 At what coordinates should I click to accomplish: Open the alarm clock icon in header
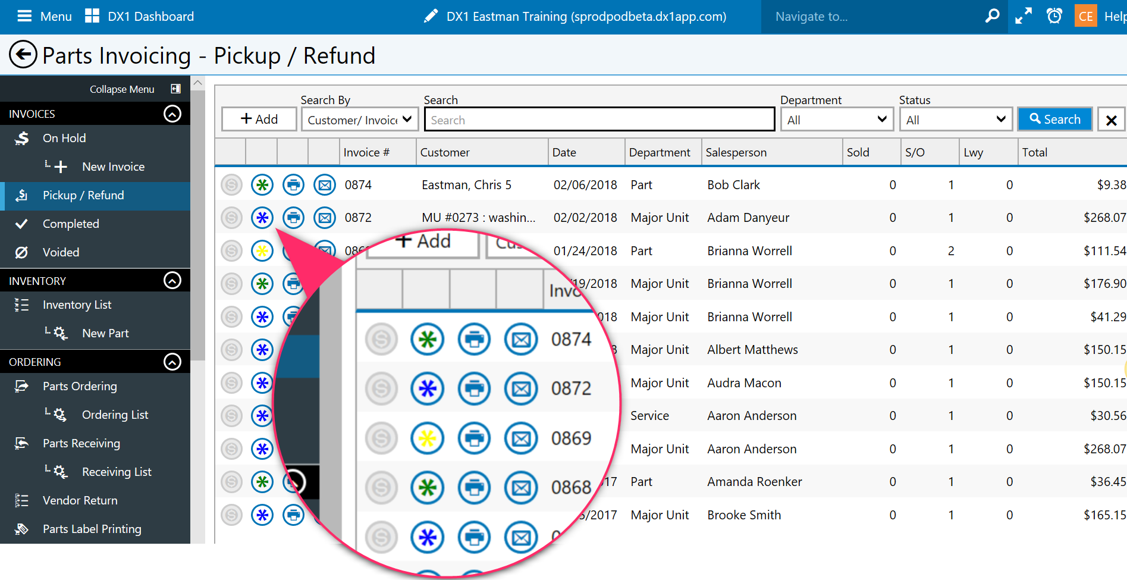pyautogui.click(x=1054, y=16)
